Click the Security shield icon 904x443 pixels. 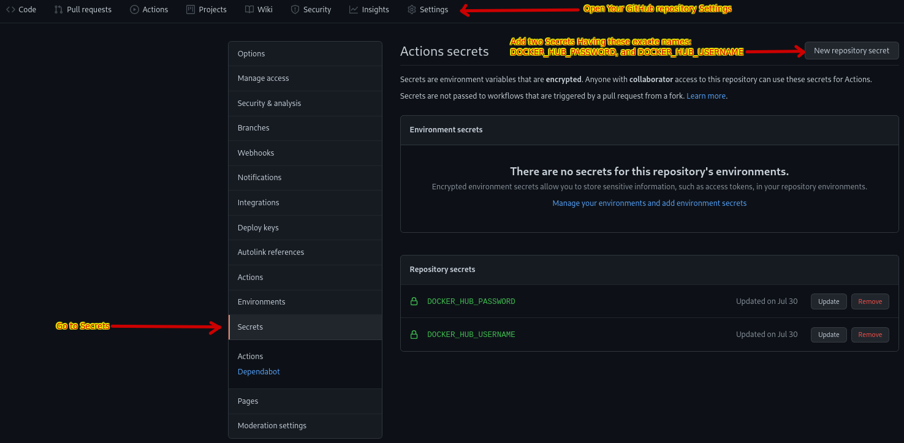(295, 9)
